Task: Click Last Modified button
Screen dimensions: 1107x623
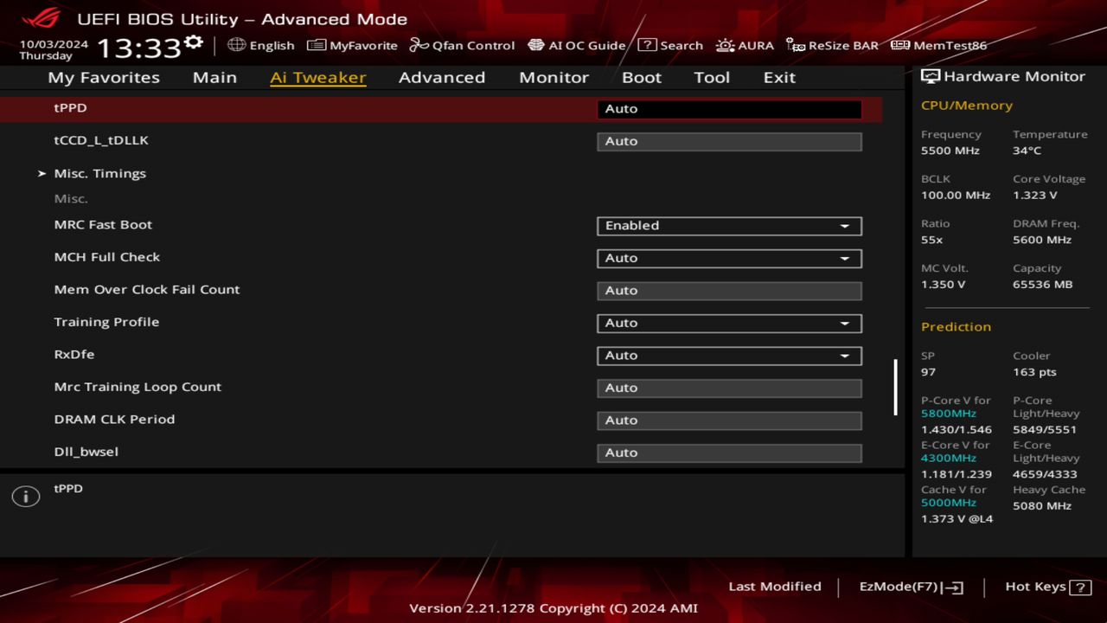Action: pos(775,587)
